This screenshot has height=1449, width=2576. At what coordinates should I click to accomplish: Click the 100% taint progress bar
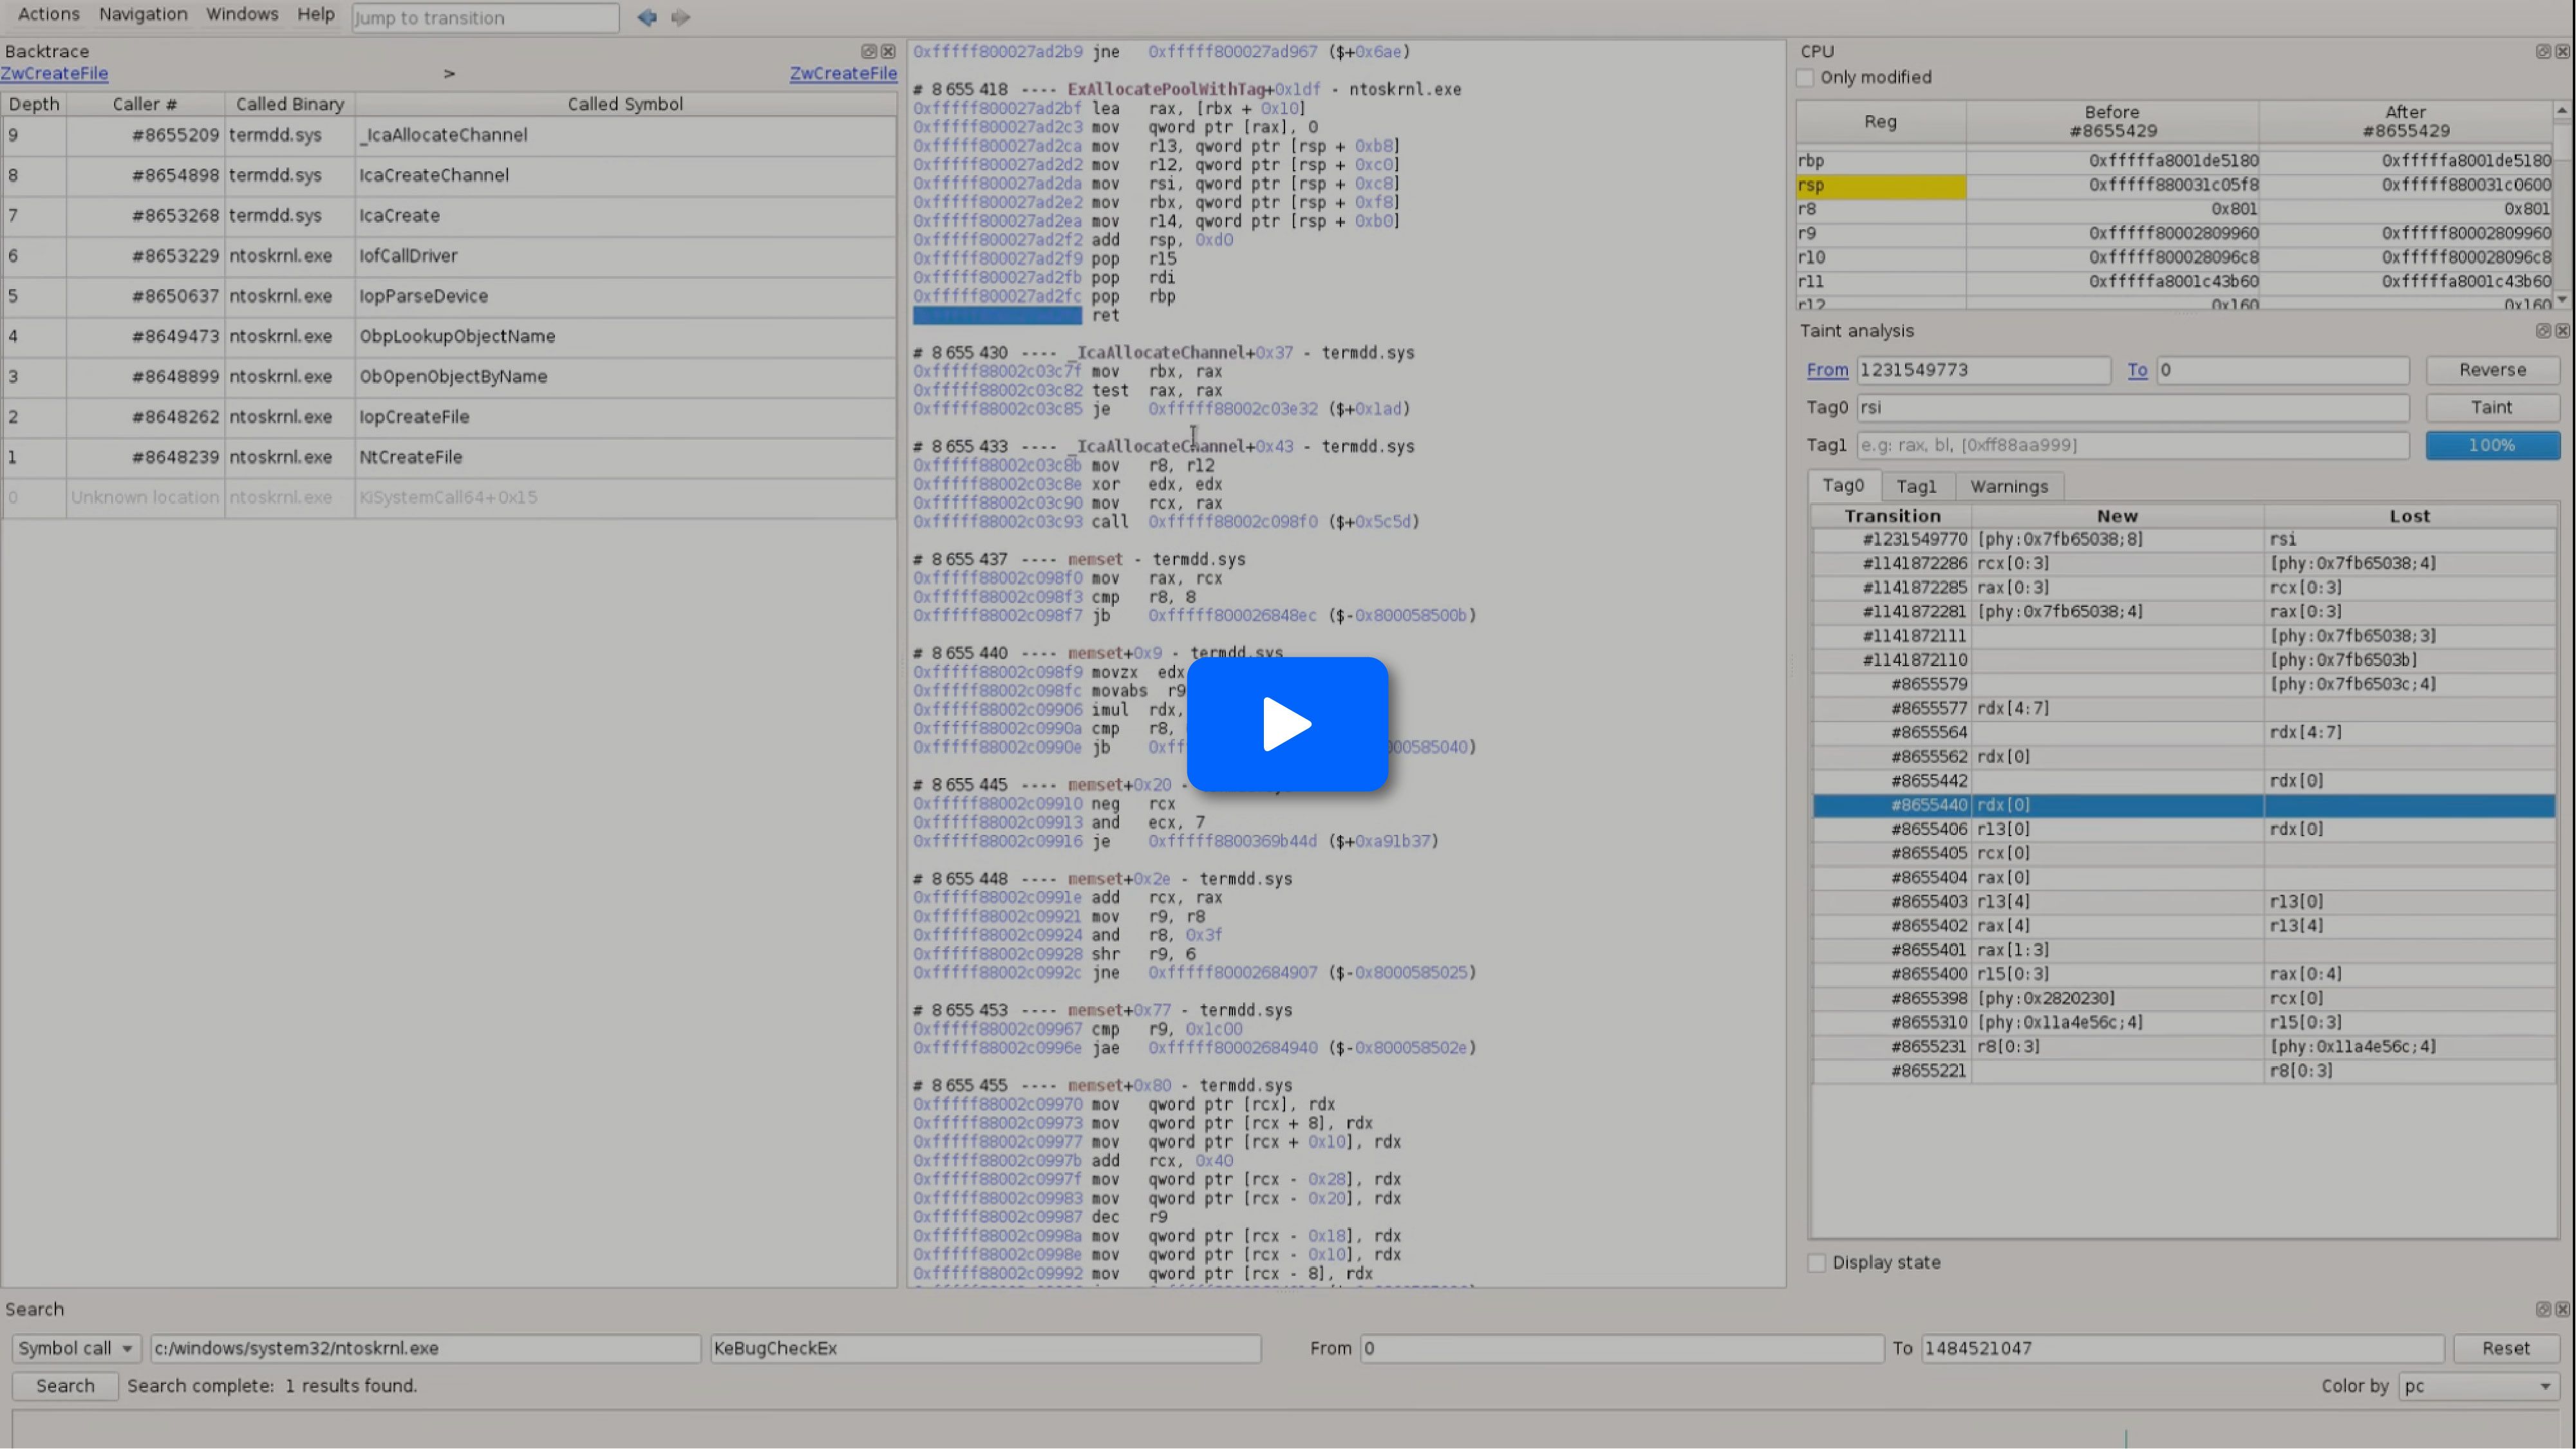click(2491, 445)
